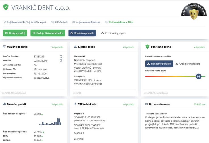Screen dimensions: 209x143
Task: Click the red-to-green Finančna ocena bar
Action: (x=175, y=77)
